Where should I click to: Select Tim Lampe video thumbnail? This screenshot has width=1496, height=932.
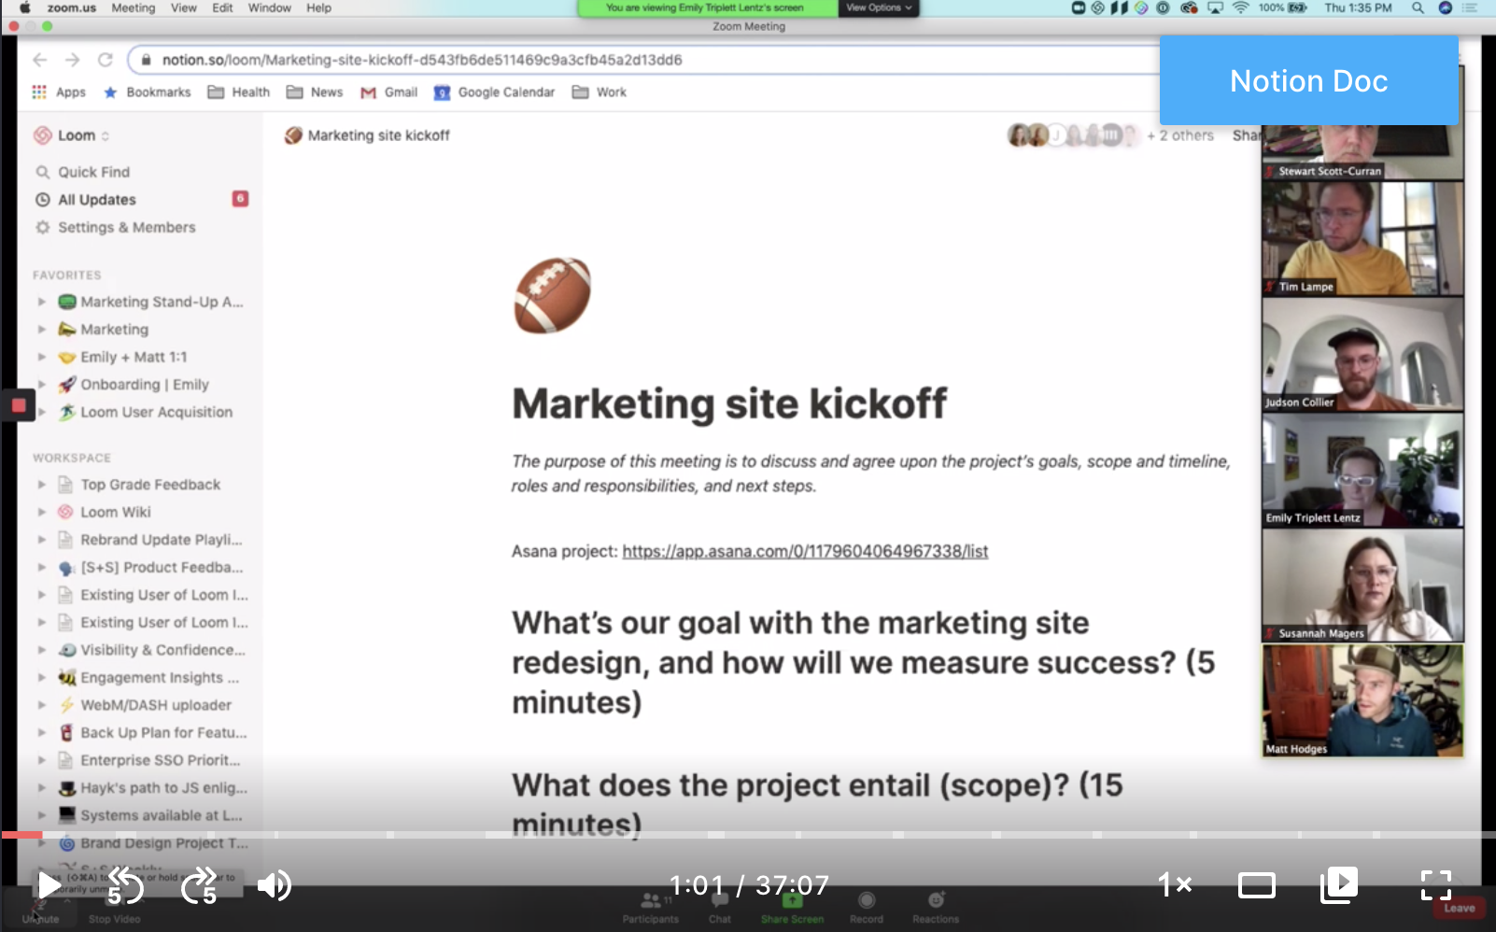1362,238
